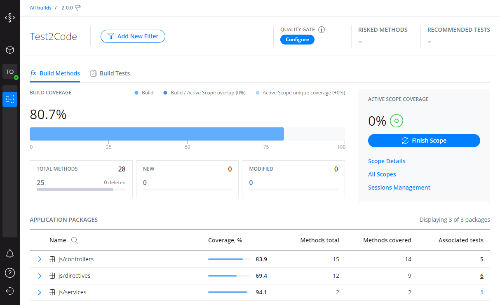Click the Associated tests column header

(x=461, y=240)
